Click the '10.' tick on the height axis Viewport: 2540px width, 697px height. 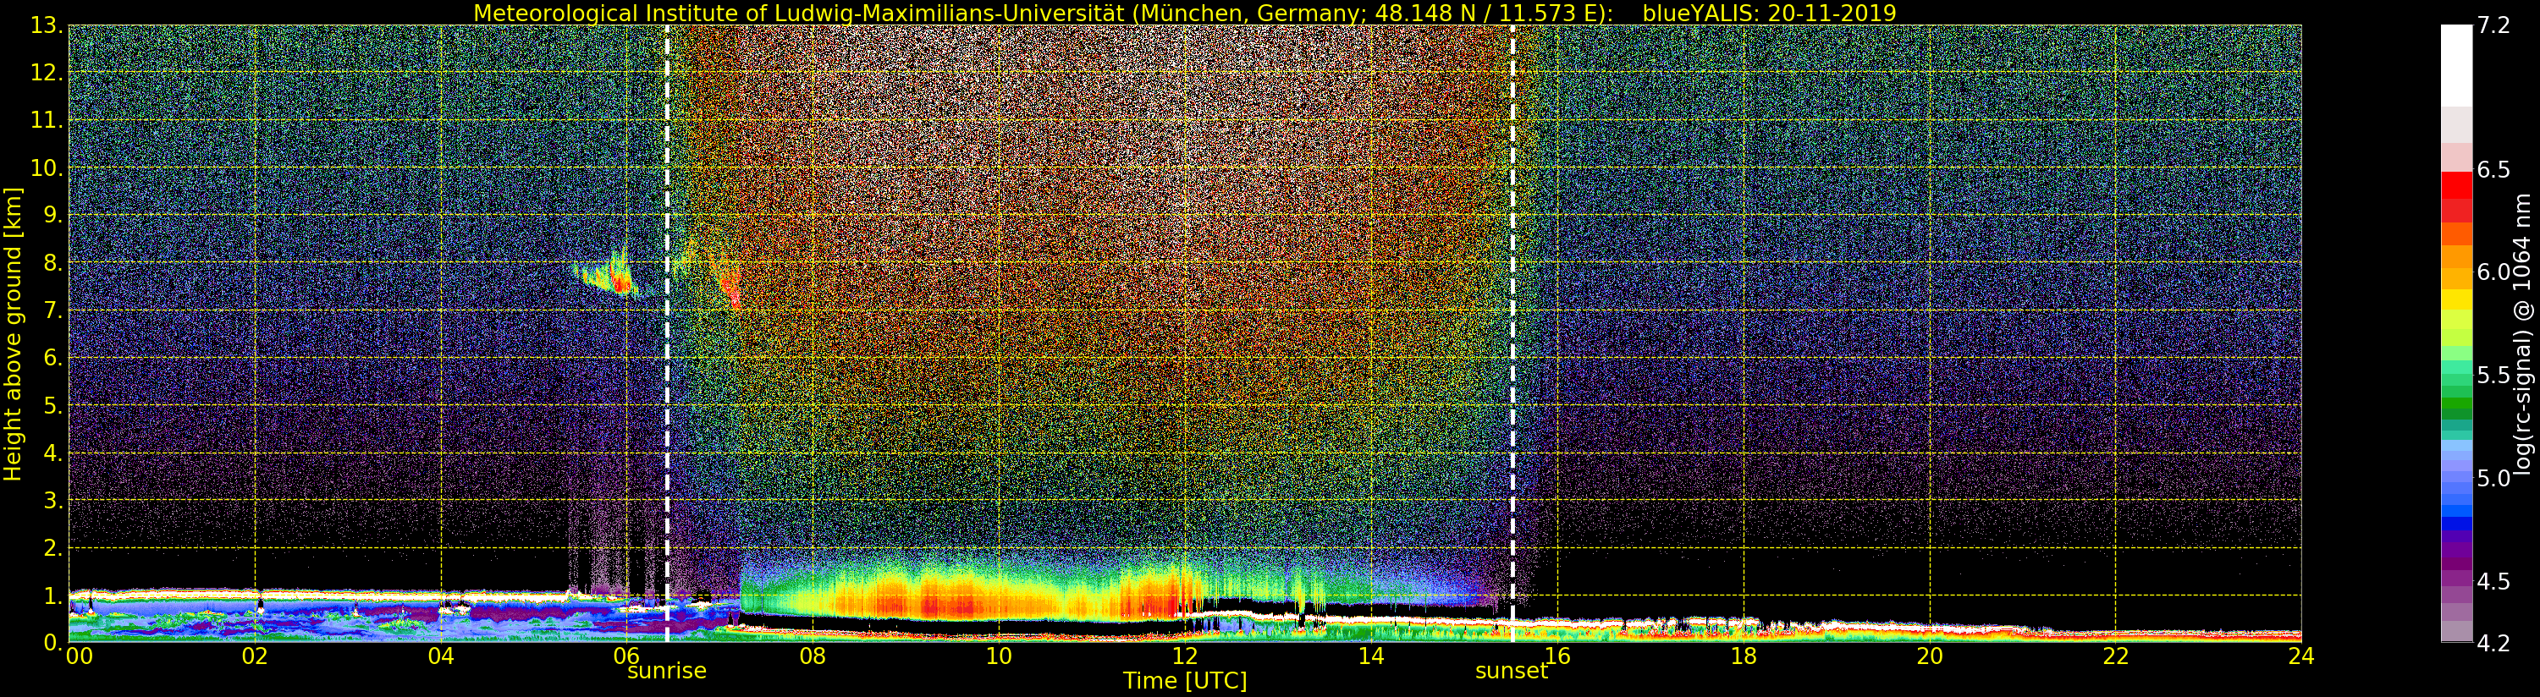pos(47,167)
